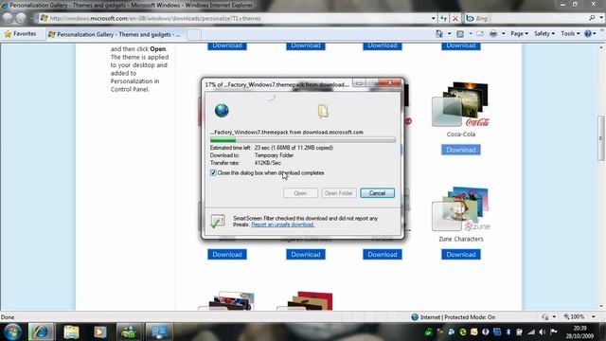
Task: Click the SmartScreen Filter check icon
Action: coord(218,221)
